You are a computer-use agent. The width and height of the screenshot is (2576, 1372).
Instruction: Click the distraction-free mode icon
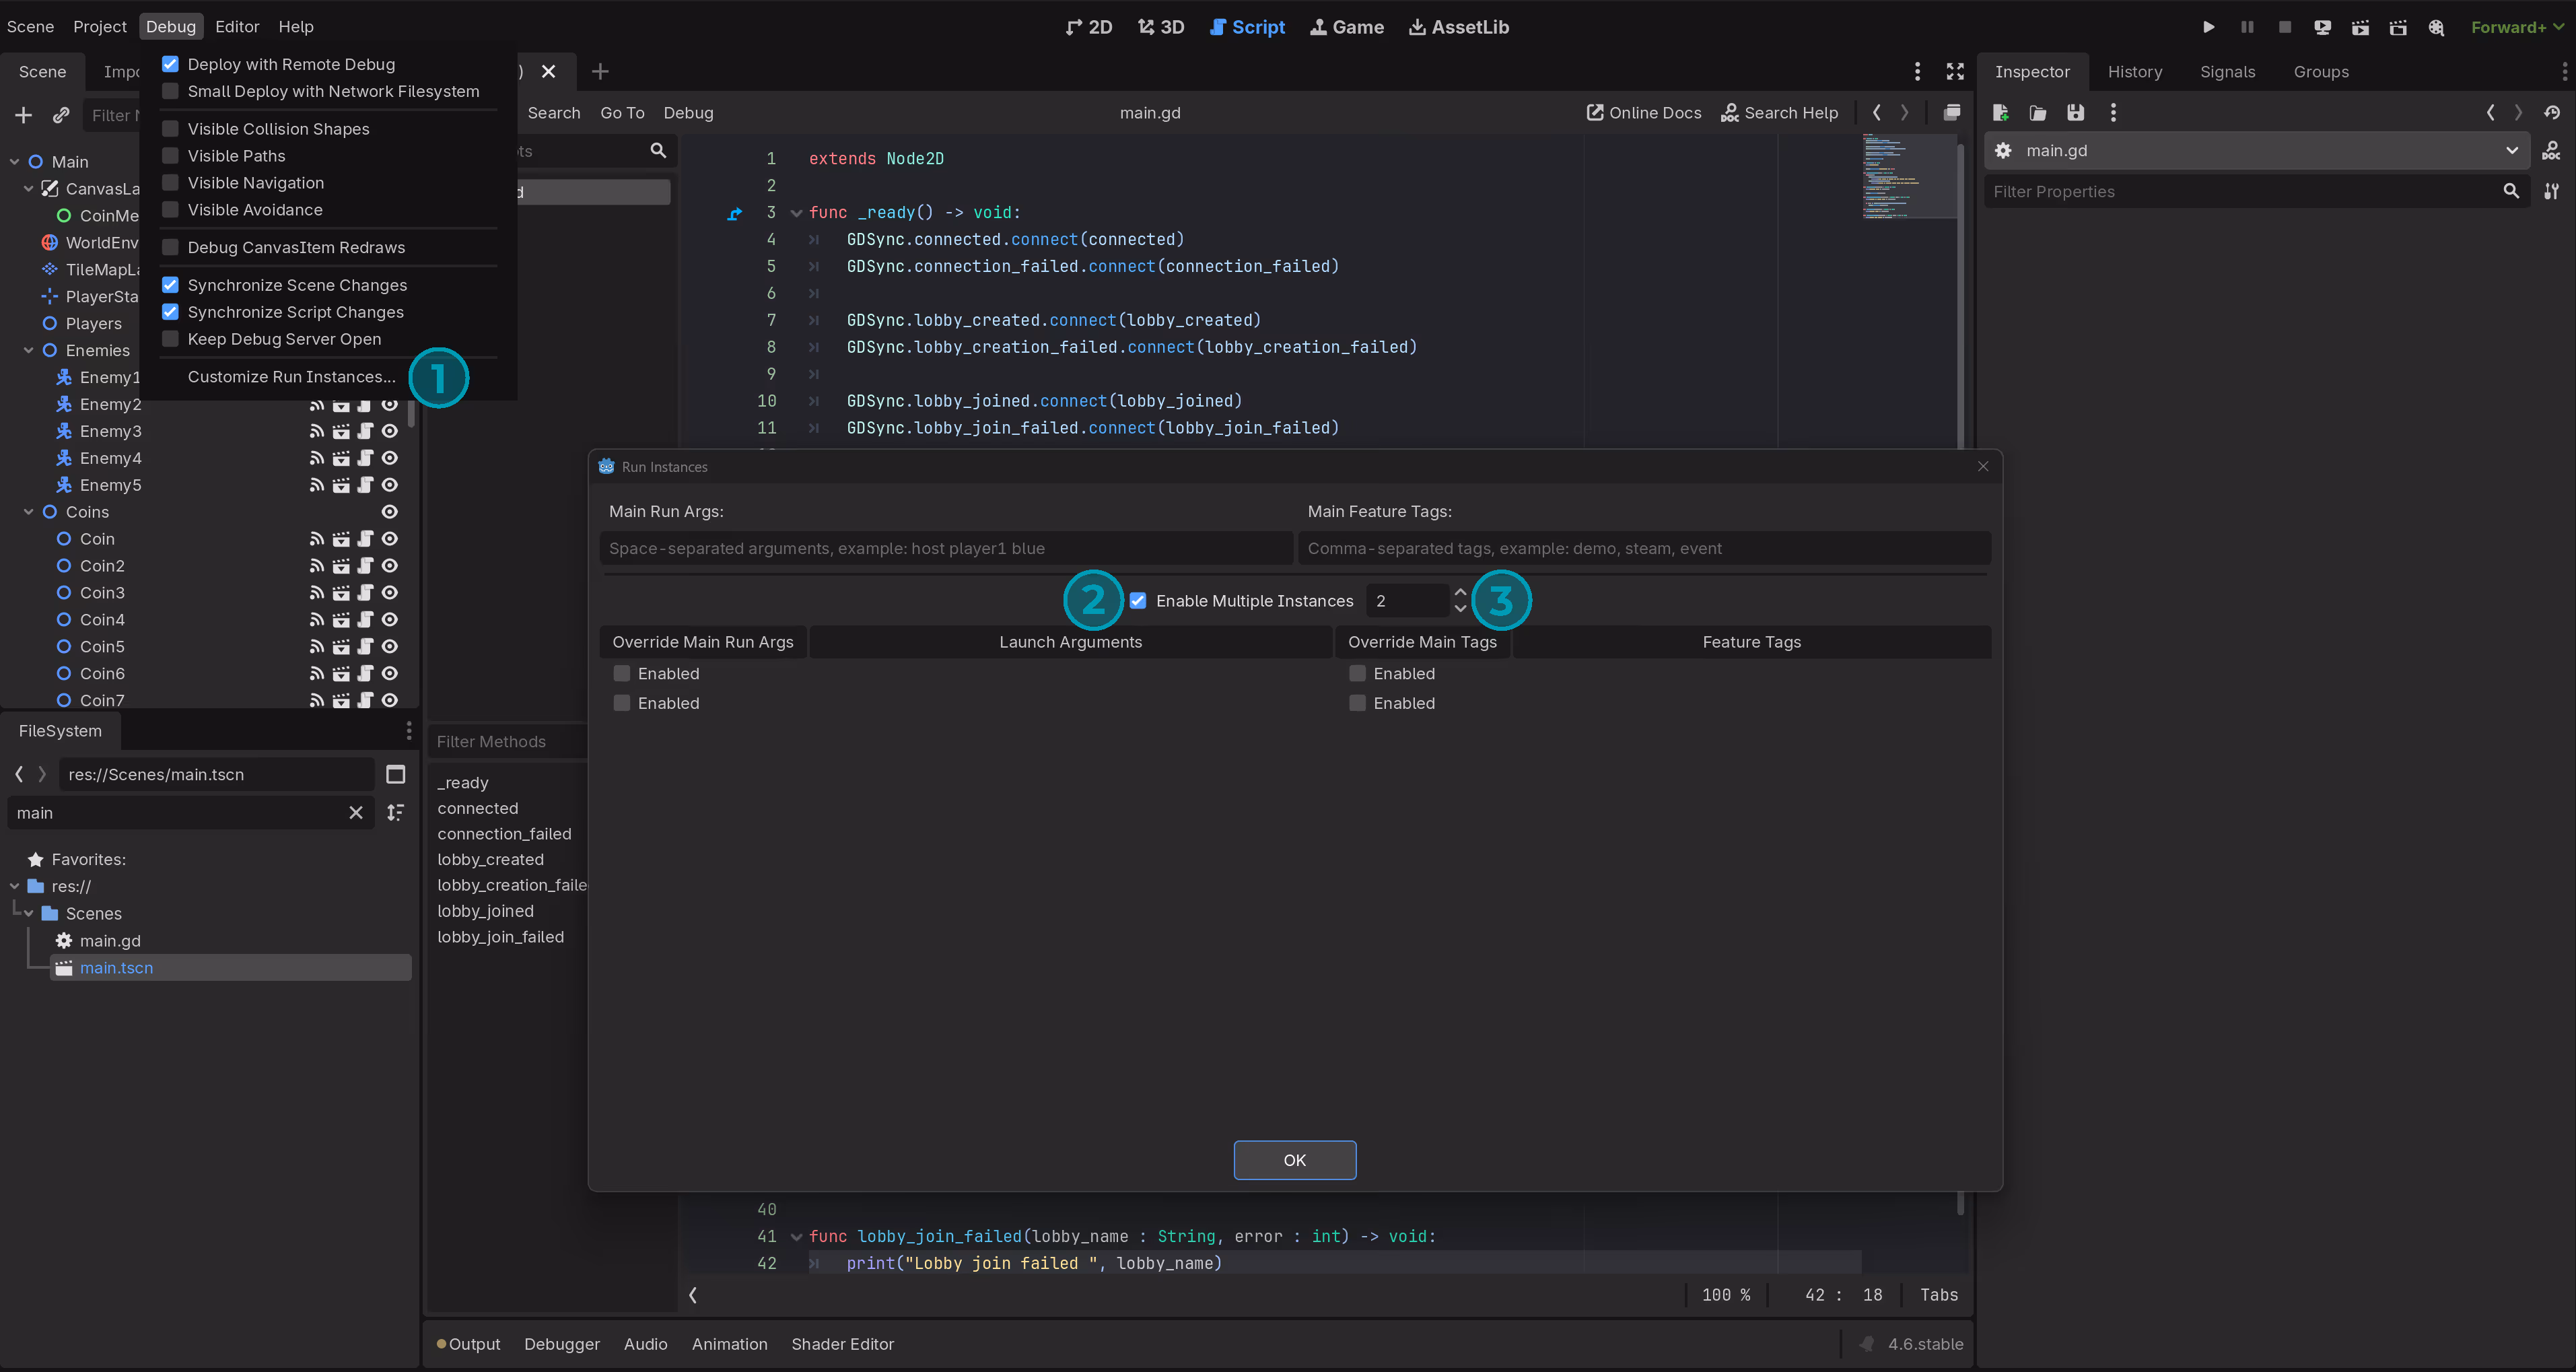1954,71
